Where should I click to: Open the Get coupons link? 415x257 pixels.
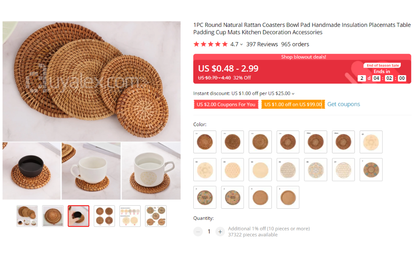click(343, 104)
